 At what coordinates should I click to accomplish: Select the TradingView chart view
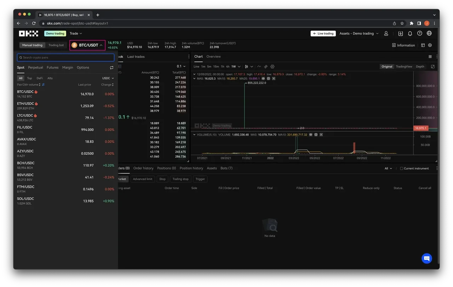coord(404,67)
